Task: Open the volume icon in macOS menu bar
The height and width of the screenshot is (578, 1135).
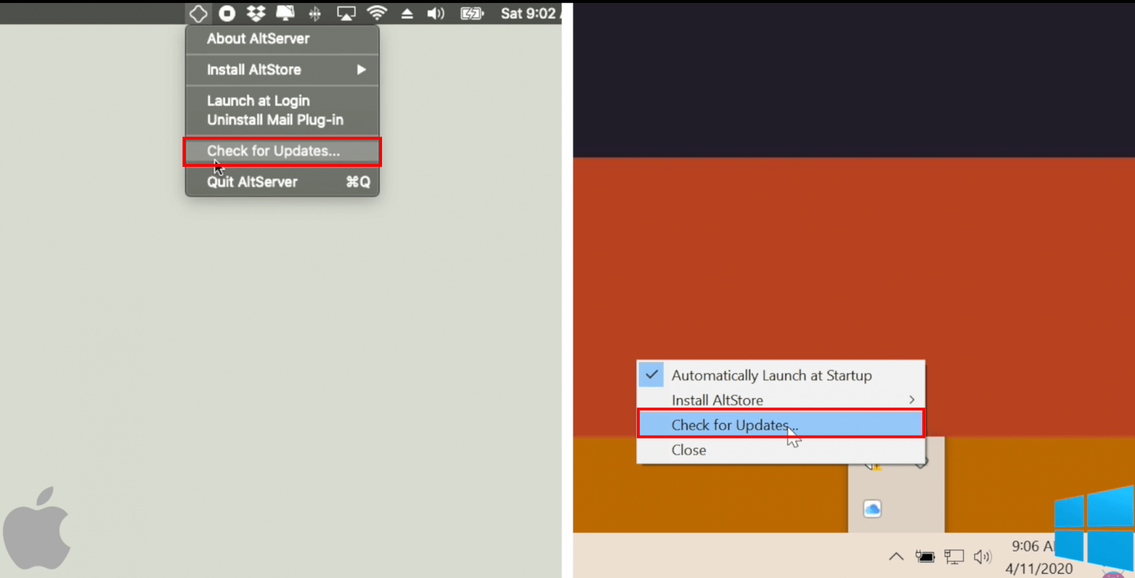Action: coord(435,13)
